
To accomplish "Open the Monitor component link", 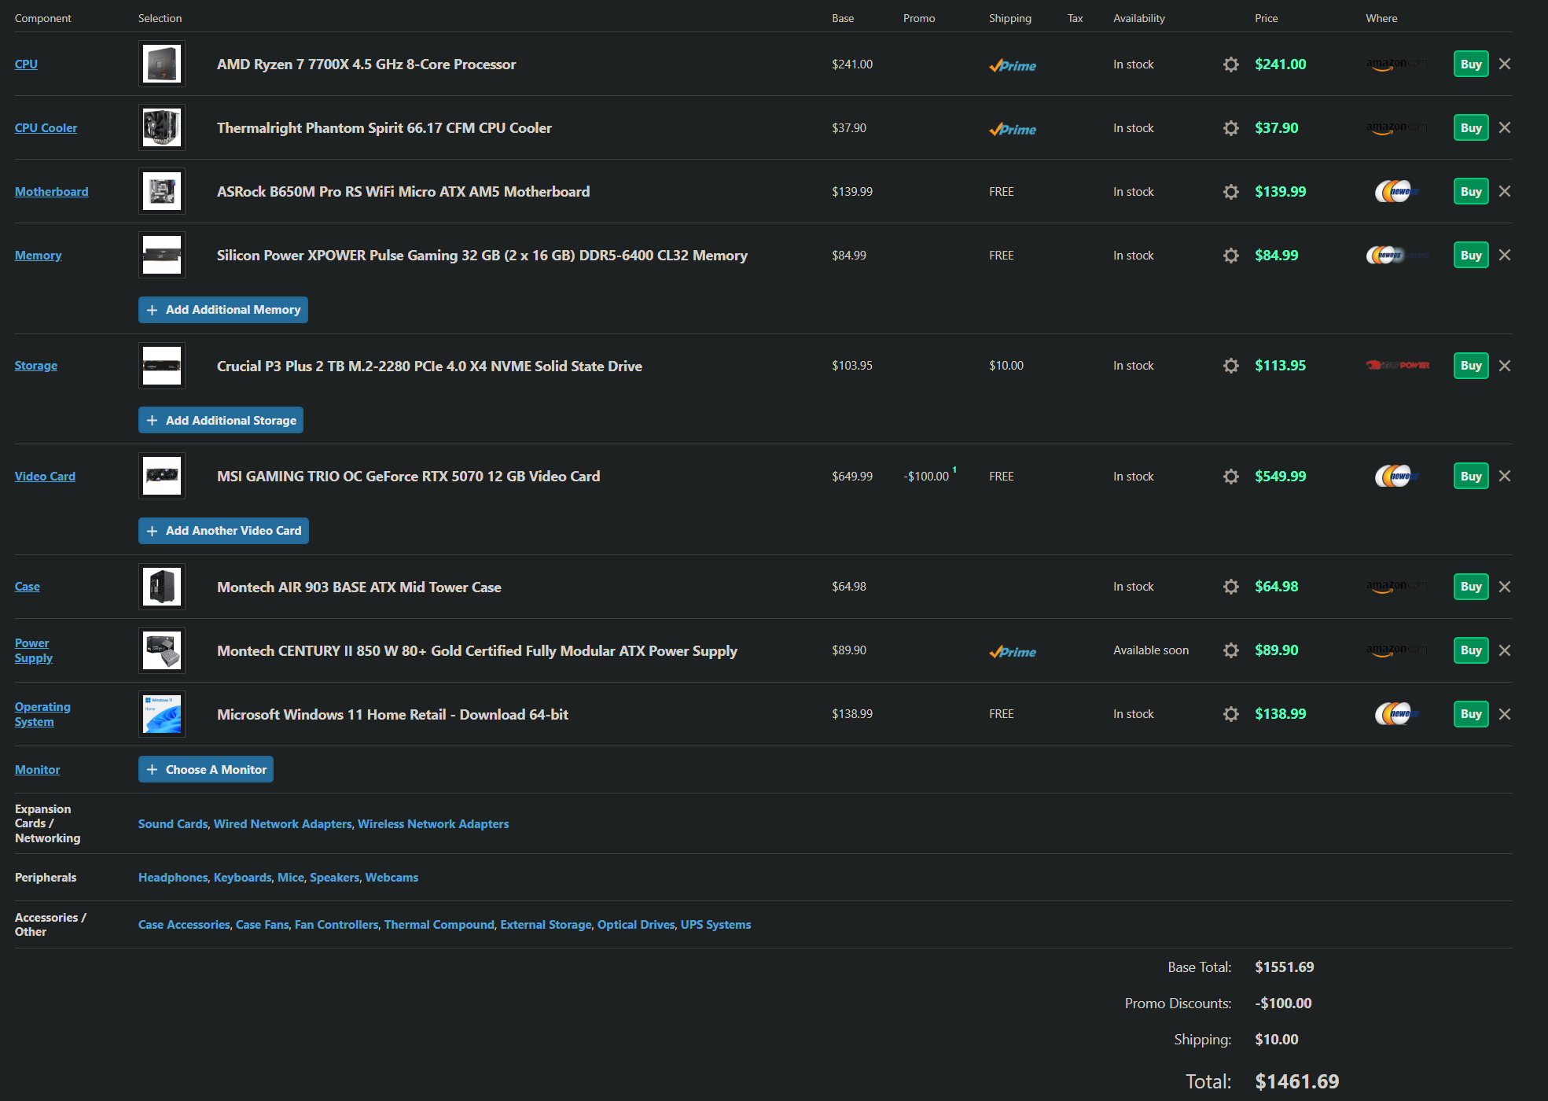I will [37, 770].
